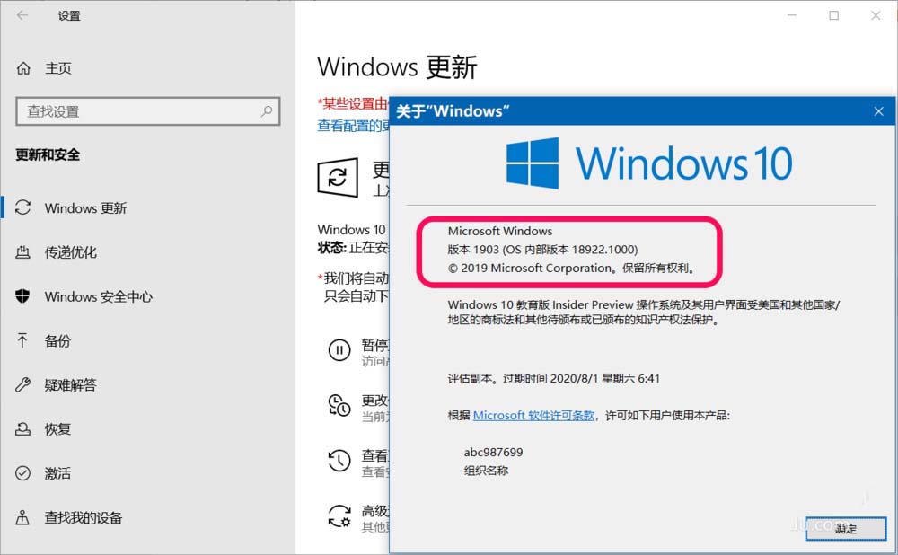Image resolution: width=898 pixels, height=555 pixels.
Task: Confirm the About dialog with 确定
Action: click(845, 528)
